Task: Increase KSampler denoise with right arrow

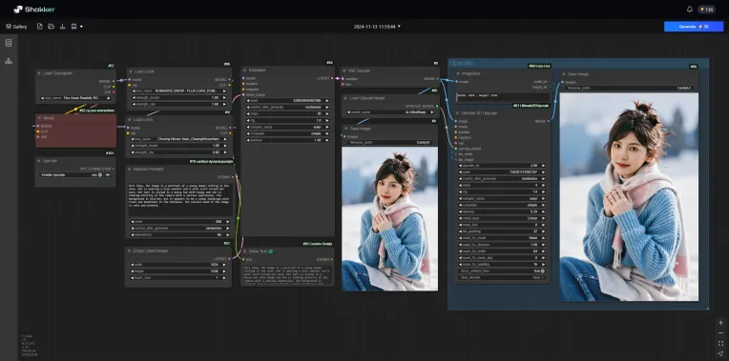Action: pyautogui.click(x=328, y=140)
